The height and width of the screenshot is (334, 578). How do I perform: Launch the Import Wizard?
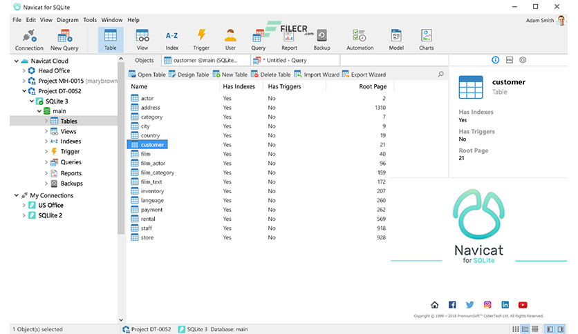click(x=317, y=75)
